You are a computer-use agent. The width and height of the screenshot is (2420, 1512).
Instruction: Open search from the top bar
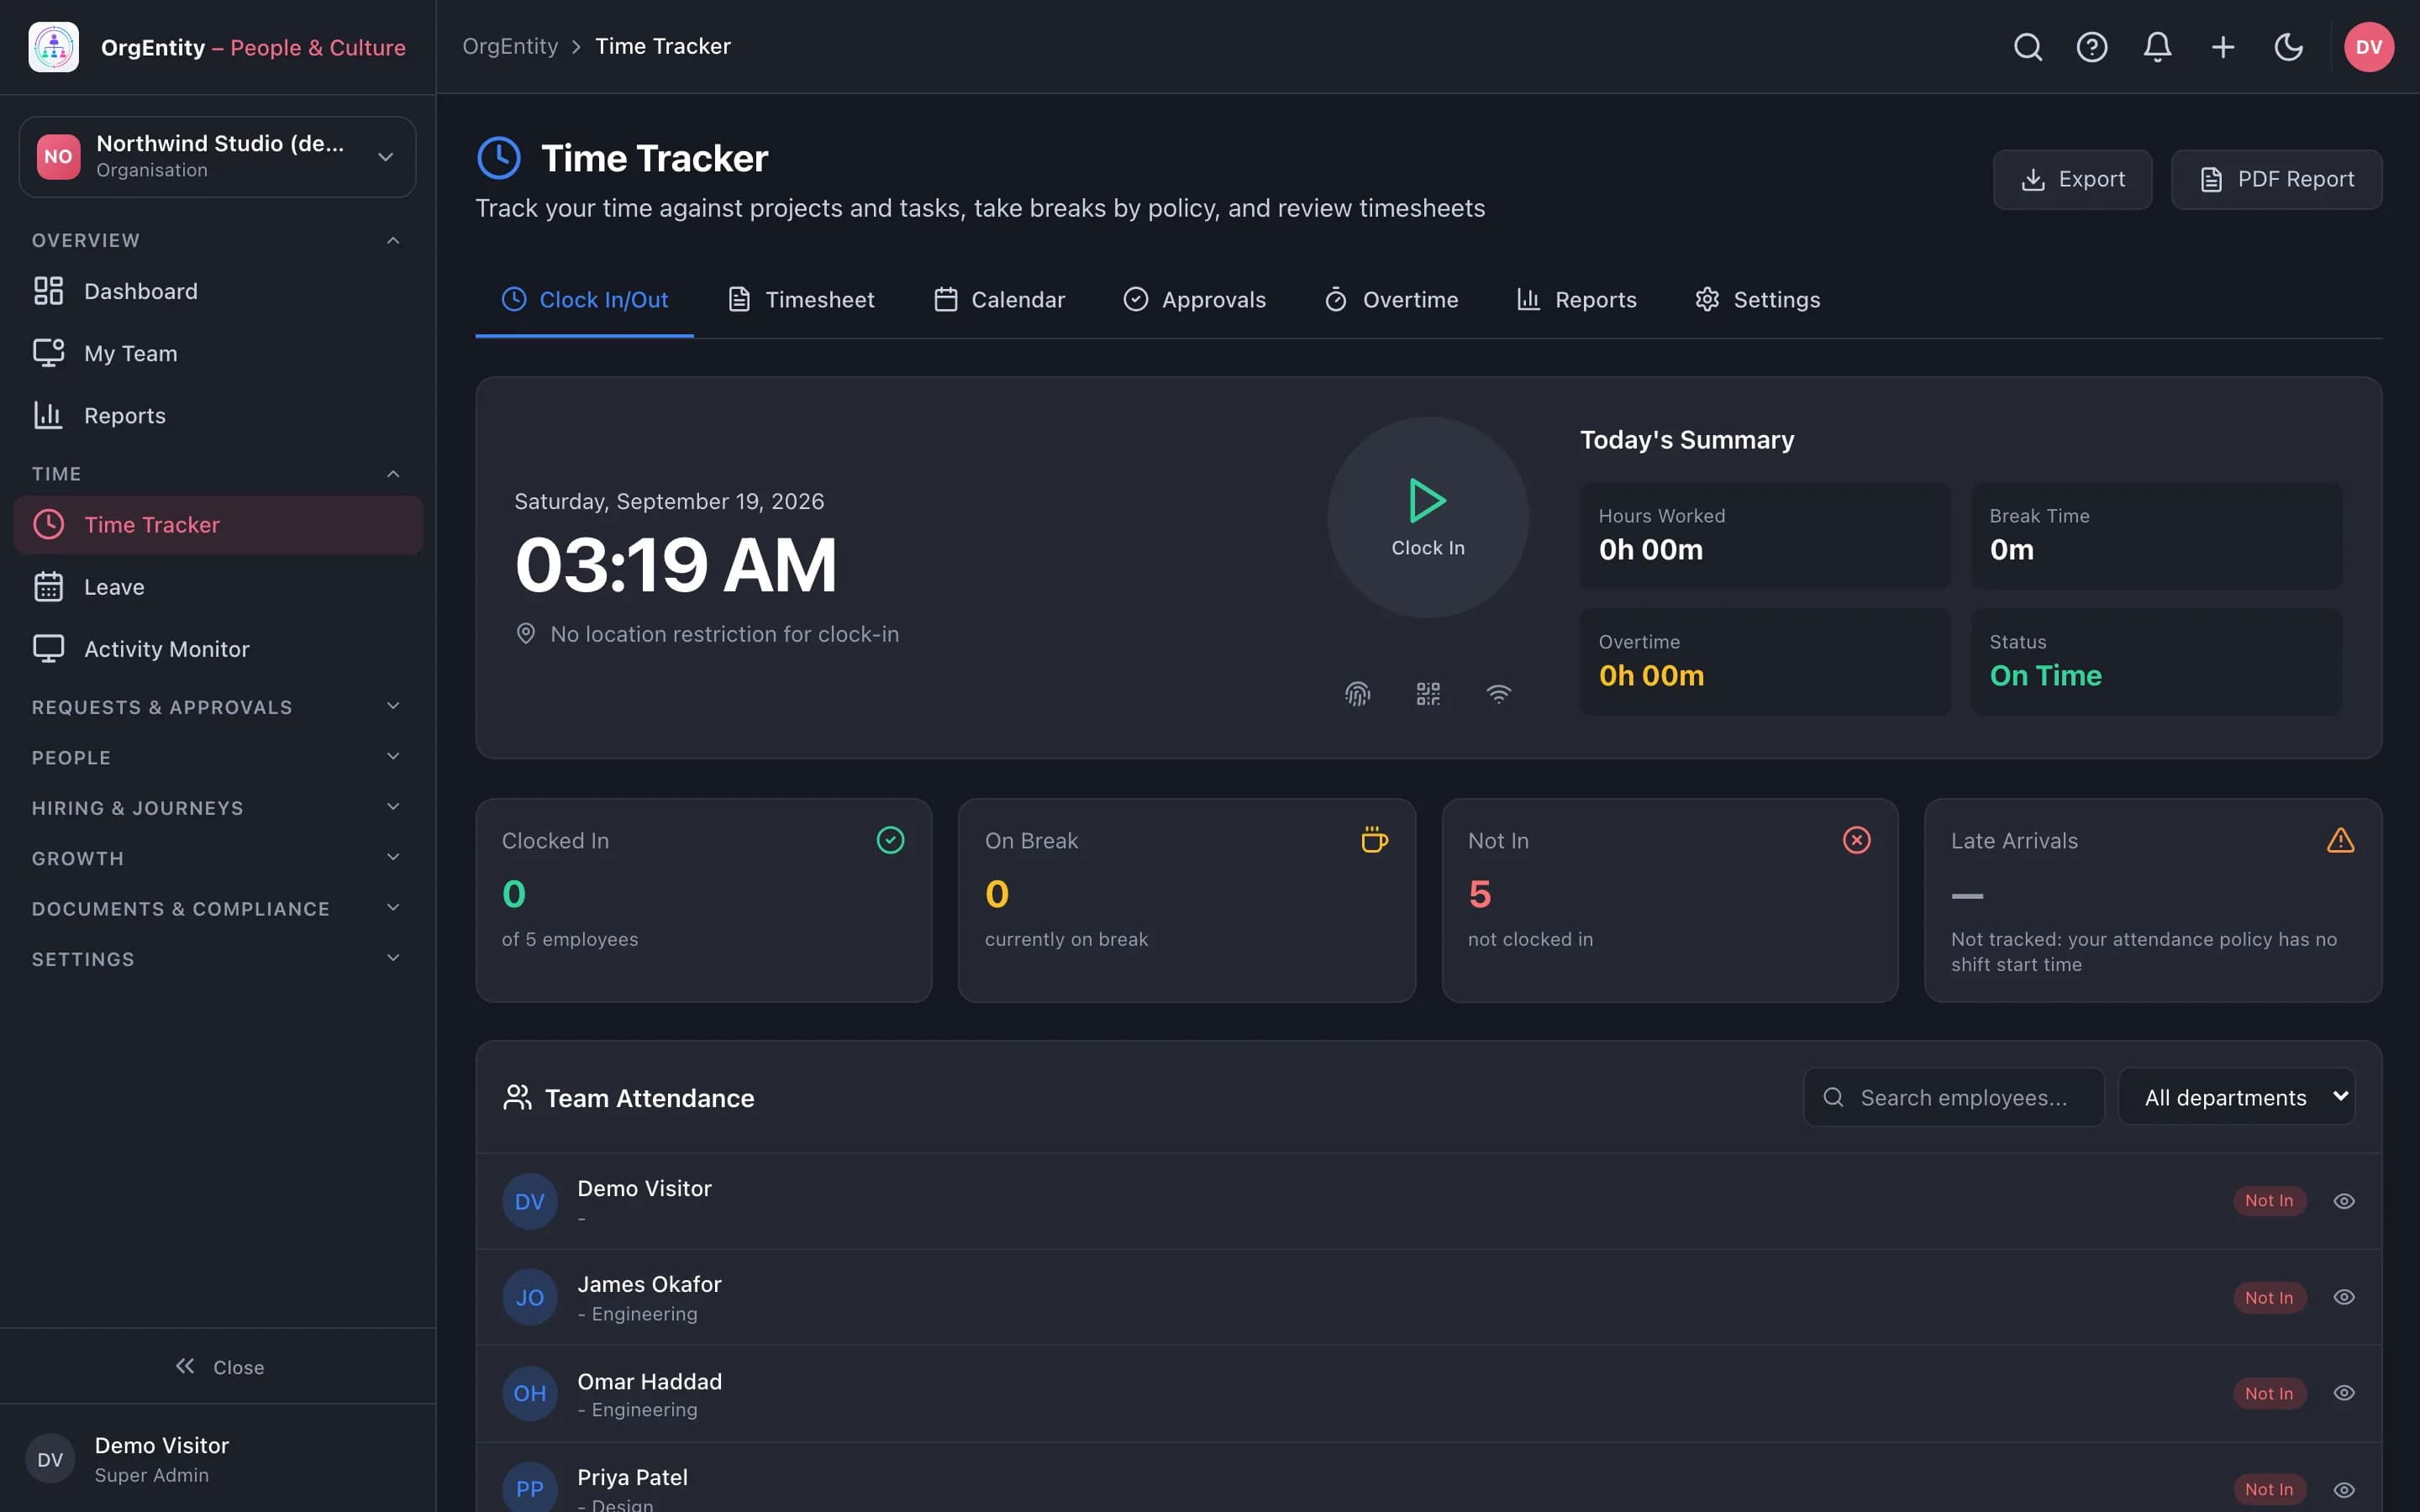(2027, 47)
